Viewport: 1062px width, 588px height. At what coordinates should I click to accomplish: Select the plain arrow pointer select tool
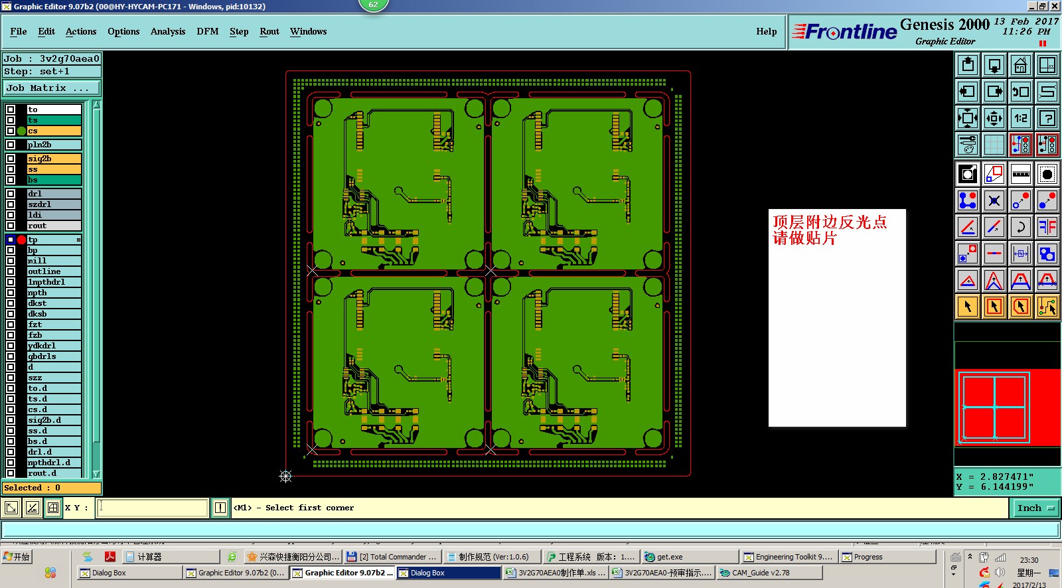tap(968, 307)
